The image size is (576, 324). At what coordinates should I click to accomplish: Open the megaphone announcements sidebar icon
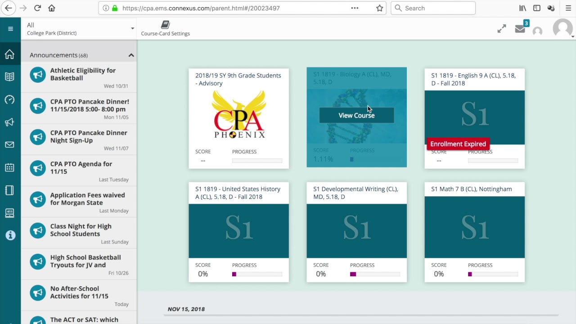point(9,122)
